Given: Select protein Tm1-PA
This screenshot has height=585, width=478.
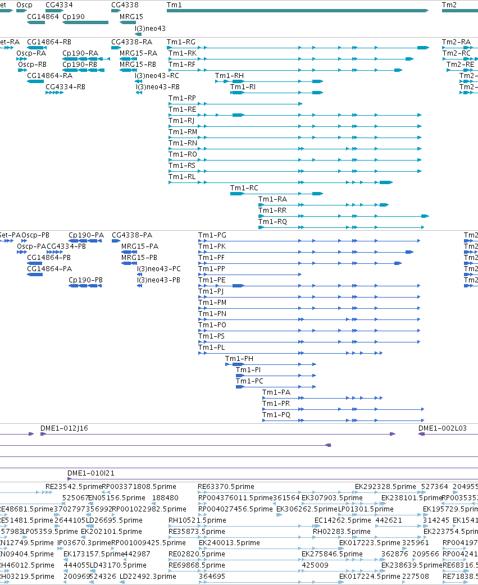Looking at the screenshot, I should [x=322, y=398].
